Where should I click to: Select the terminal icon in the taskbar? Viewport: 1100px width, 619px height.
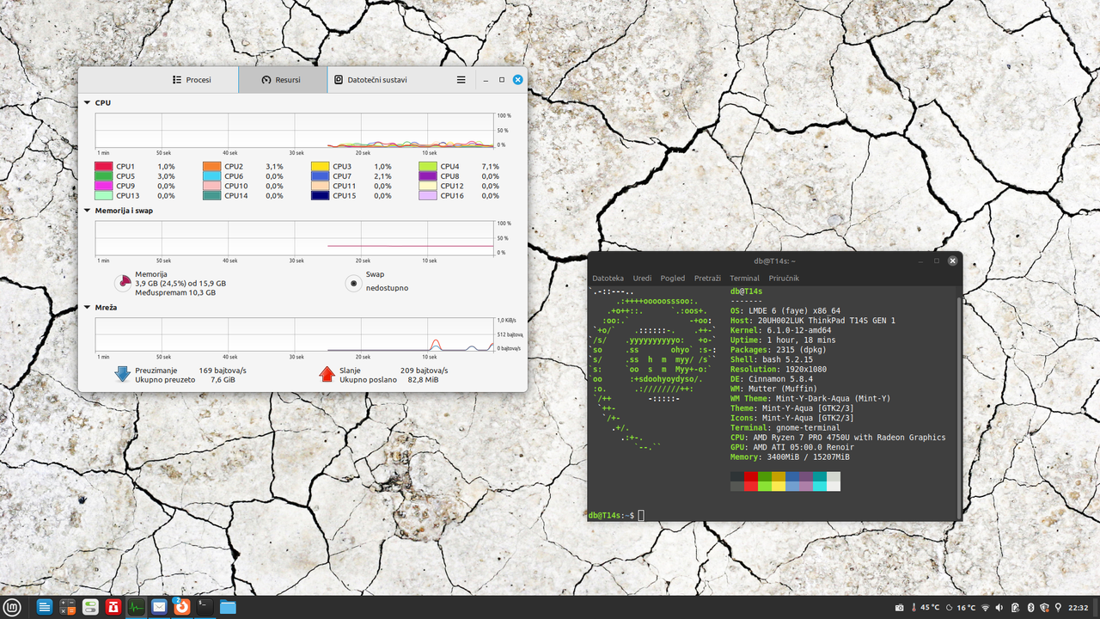pyautogui.click(x=205, y=607)
